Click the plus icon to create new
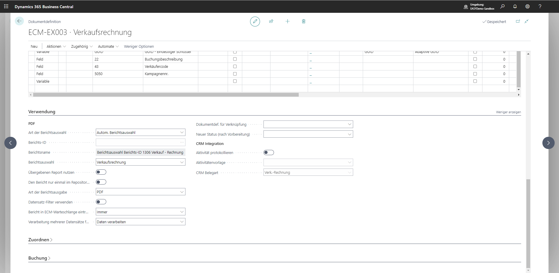 (x=287, y=21)
